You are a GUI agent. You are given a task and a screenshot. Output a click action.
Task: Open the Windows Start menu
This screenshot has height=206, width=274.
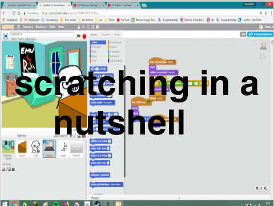[x=5, y=204]
